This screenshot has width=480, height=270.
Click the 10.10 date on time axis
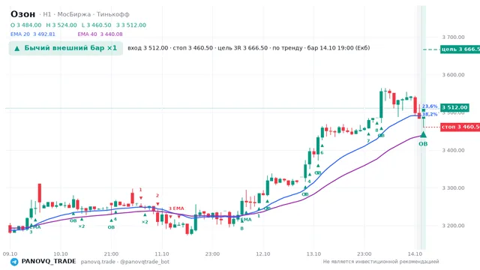point(61,254)
